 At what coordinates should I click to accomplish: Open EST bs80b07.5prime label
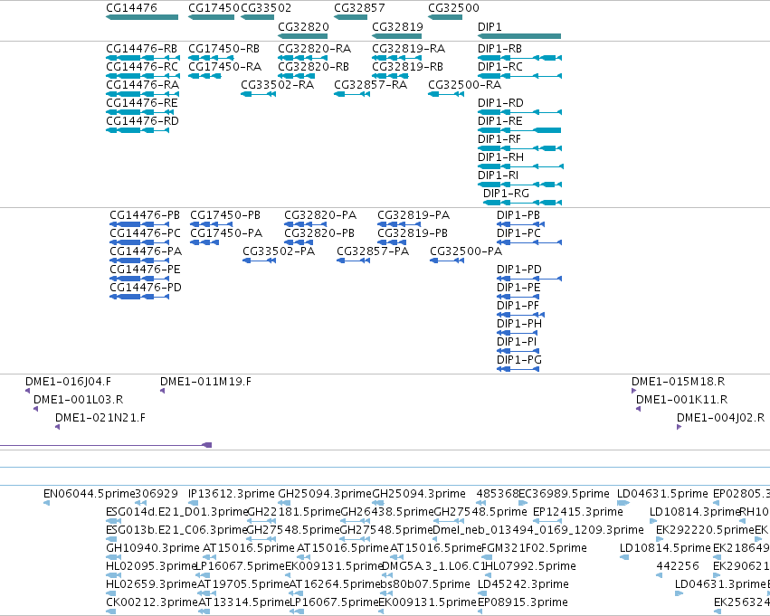425,584
